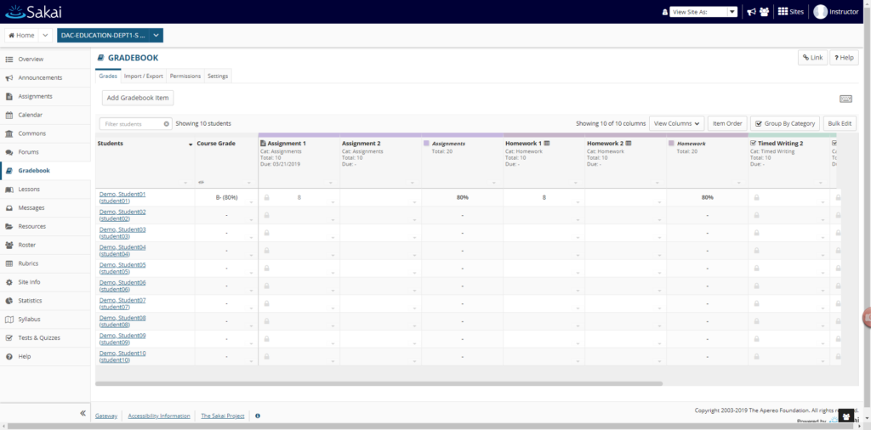Open the Sites grid icon
The width and height of the screenshot is (871, 430).
click(783, 12)
